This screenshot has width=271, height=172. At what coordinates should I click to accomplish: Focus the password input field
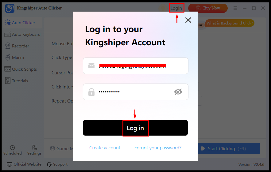pyautogui.click(x=136, y=92)
